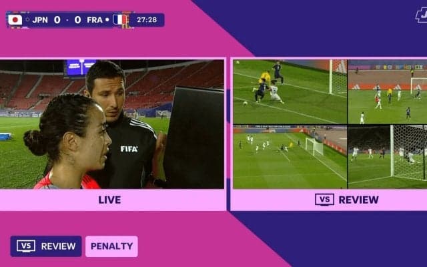Click the partial logo in top-right corner
The height and width of the screenshot is (267, 427).
[x=421, y=15]
